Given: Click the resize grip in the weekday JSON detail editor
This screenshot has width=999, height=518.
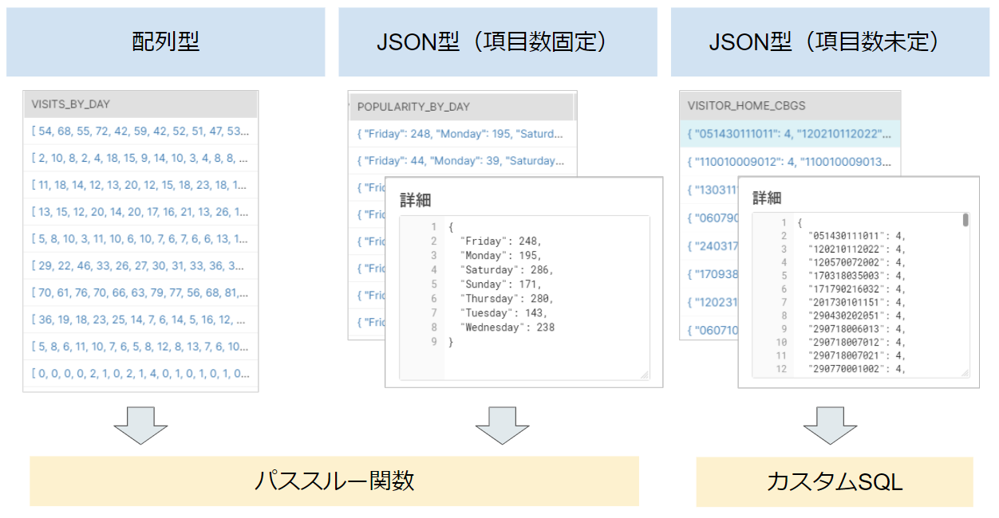Looking at the screenshot, I should (644, 374).
